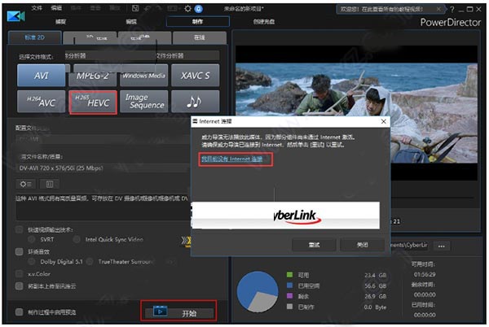Click the purple legend swatch
489x327 pixels.
(x=289, y=295)
